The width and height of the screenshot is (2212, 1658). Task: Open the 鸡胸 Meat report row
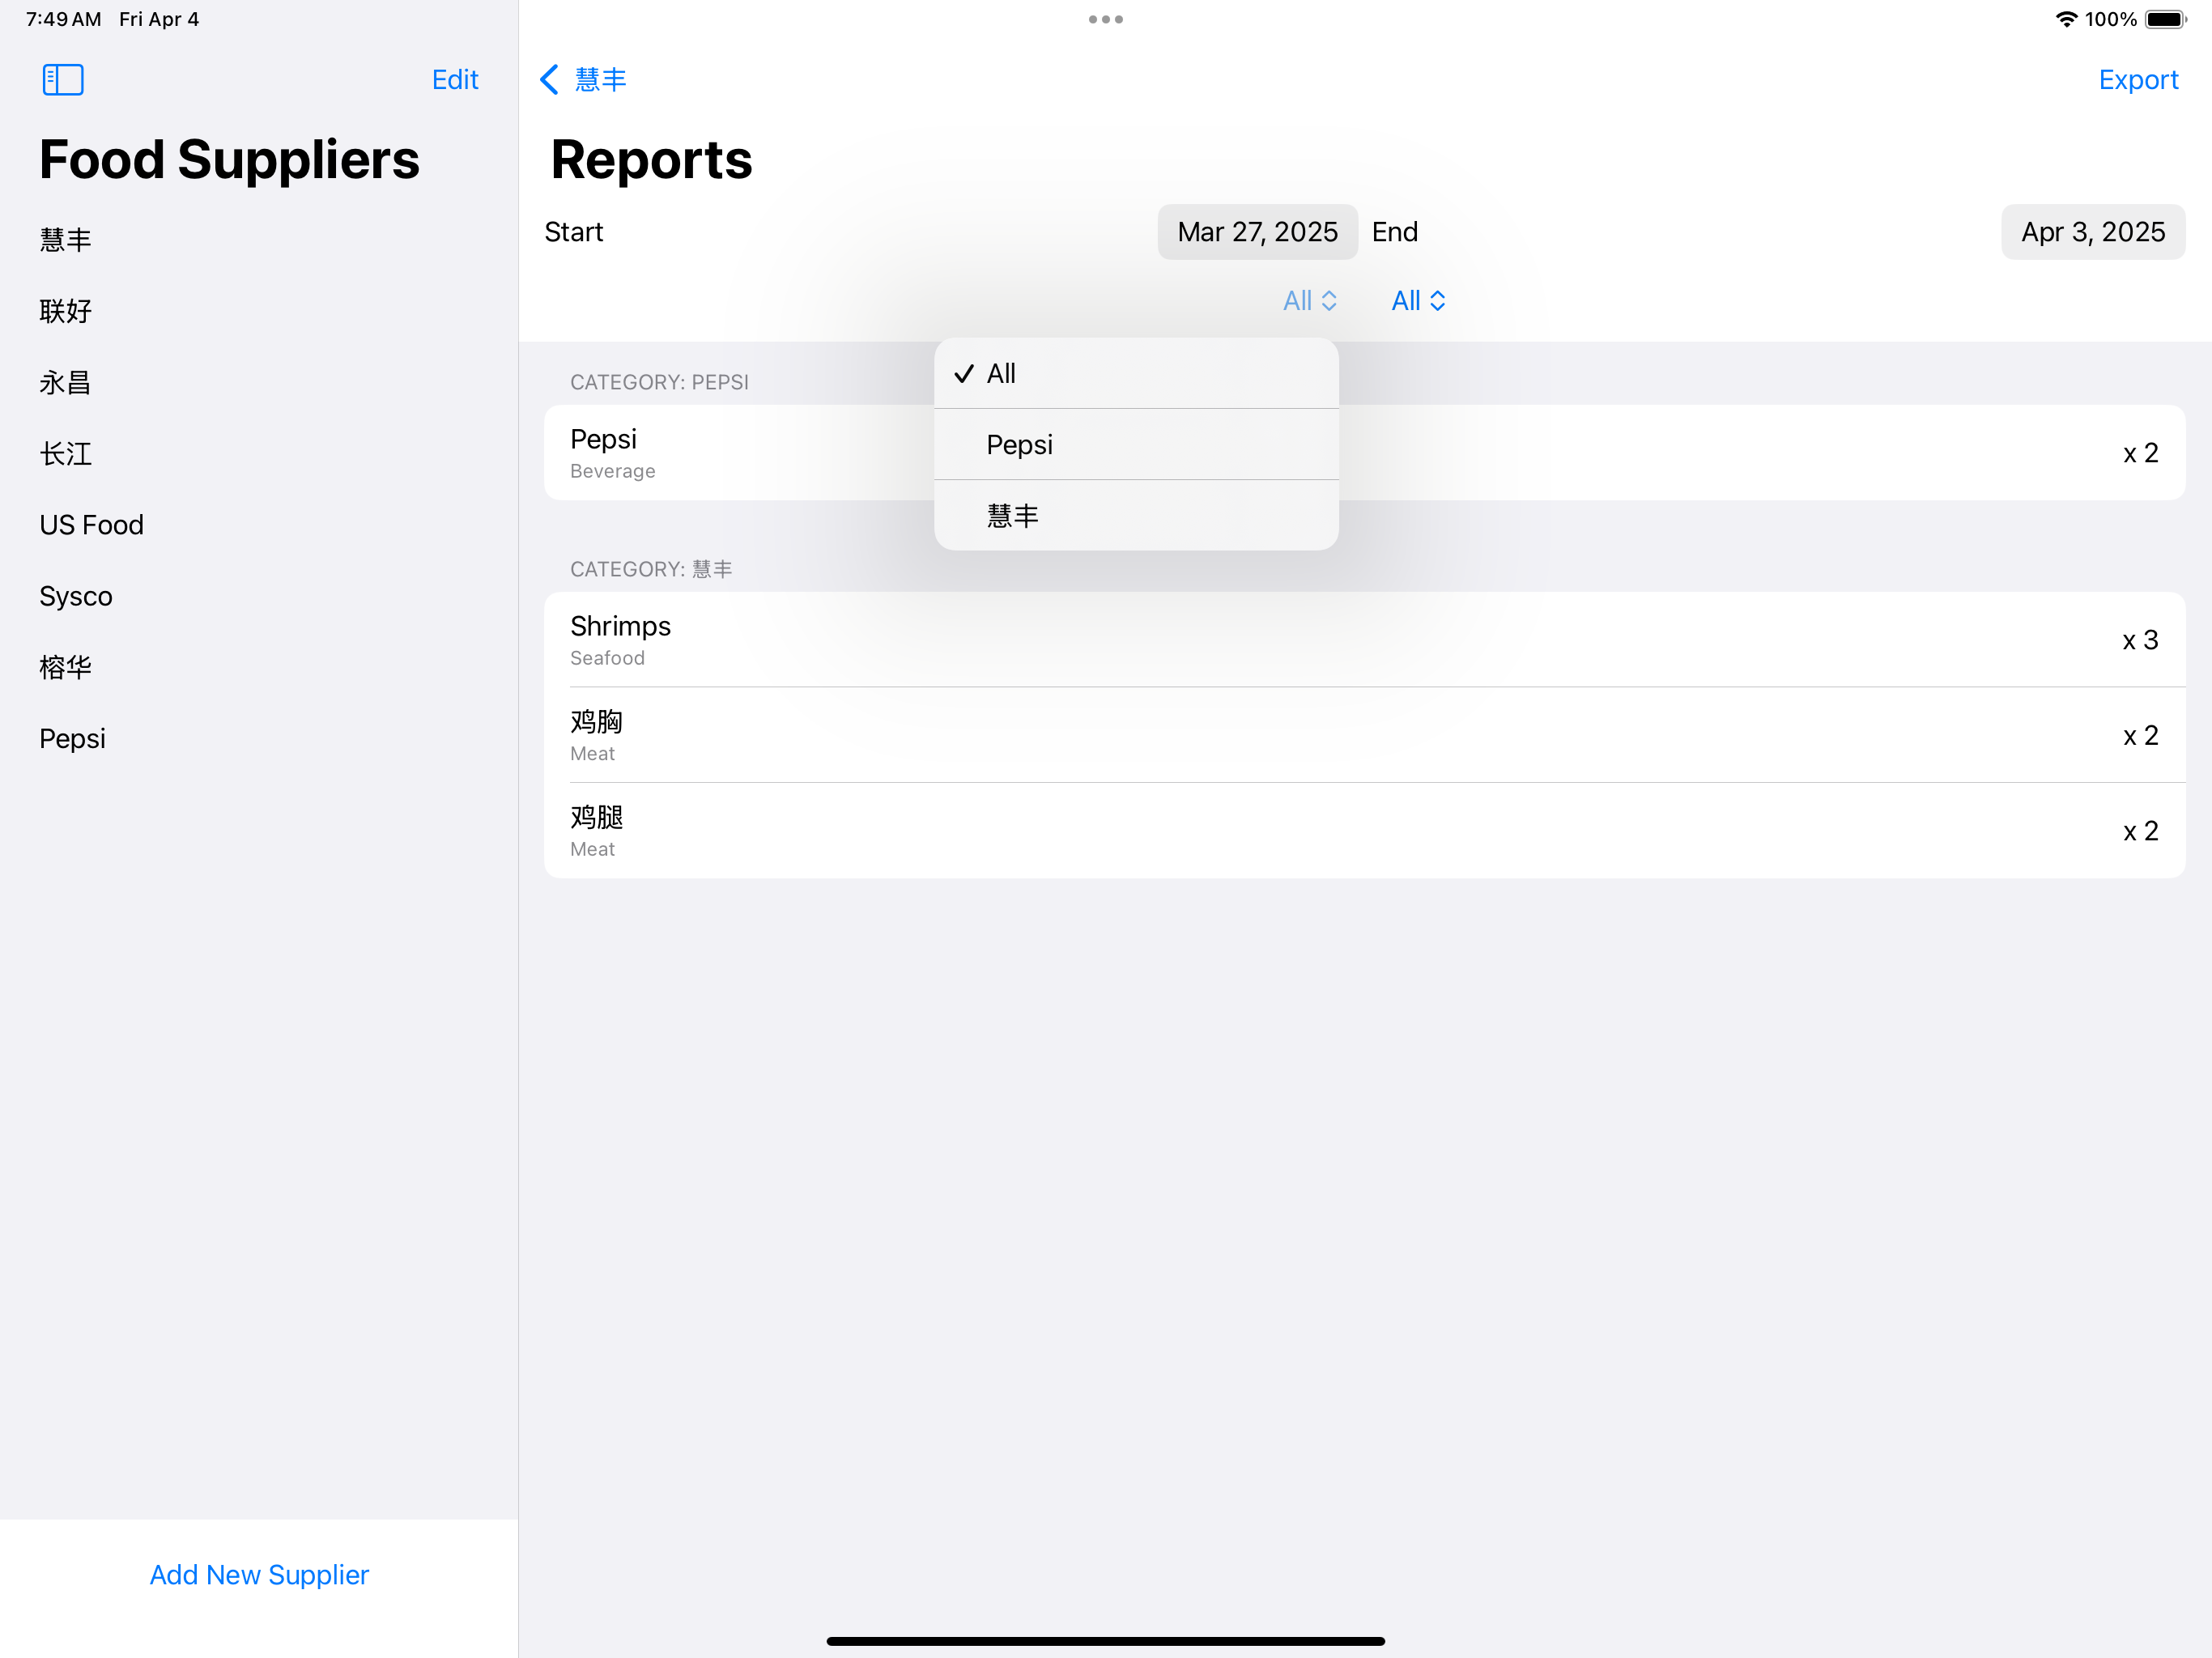click(1364, 735)
